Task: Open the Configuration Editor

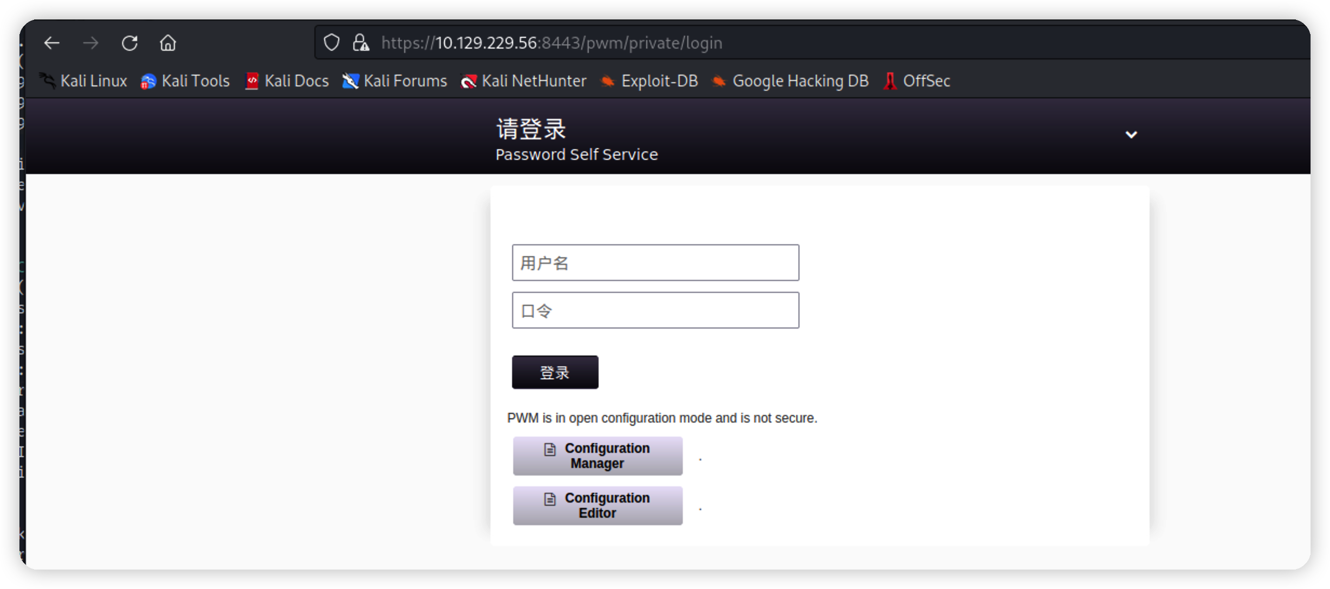Action: 597,506
